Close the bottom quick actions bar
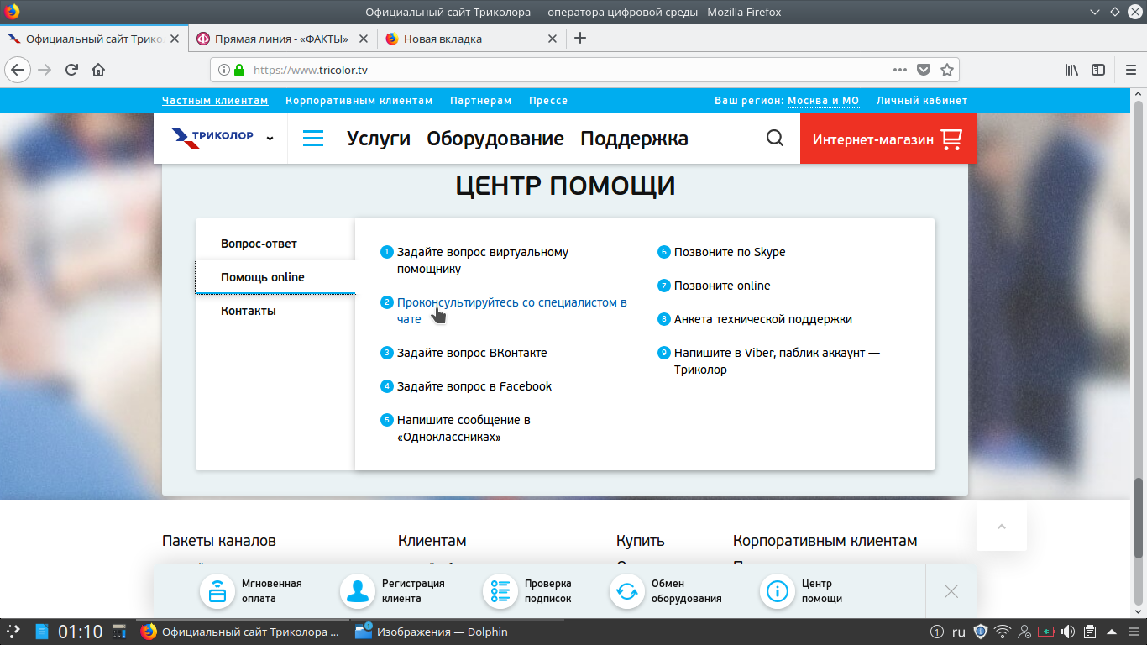Image resolution: width=1147 pixels, height=645 pixels. [x=951, y=591]
